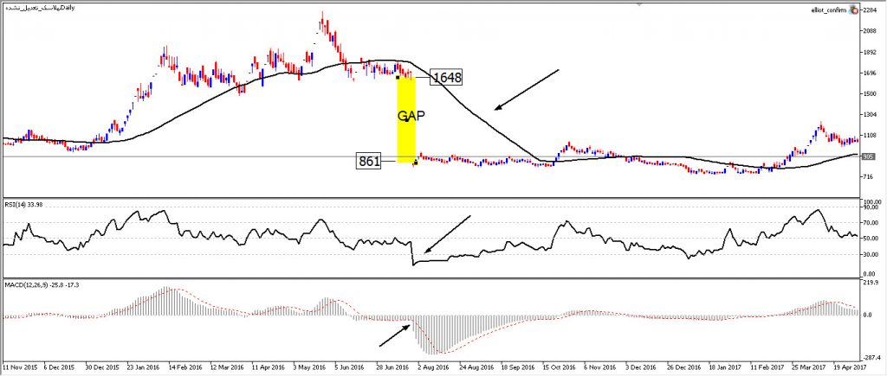Click the 905 current price tag

click(869, 157)
